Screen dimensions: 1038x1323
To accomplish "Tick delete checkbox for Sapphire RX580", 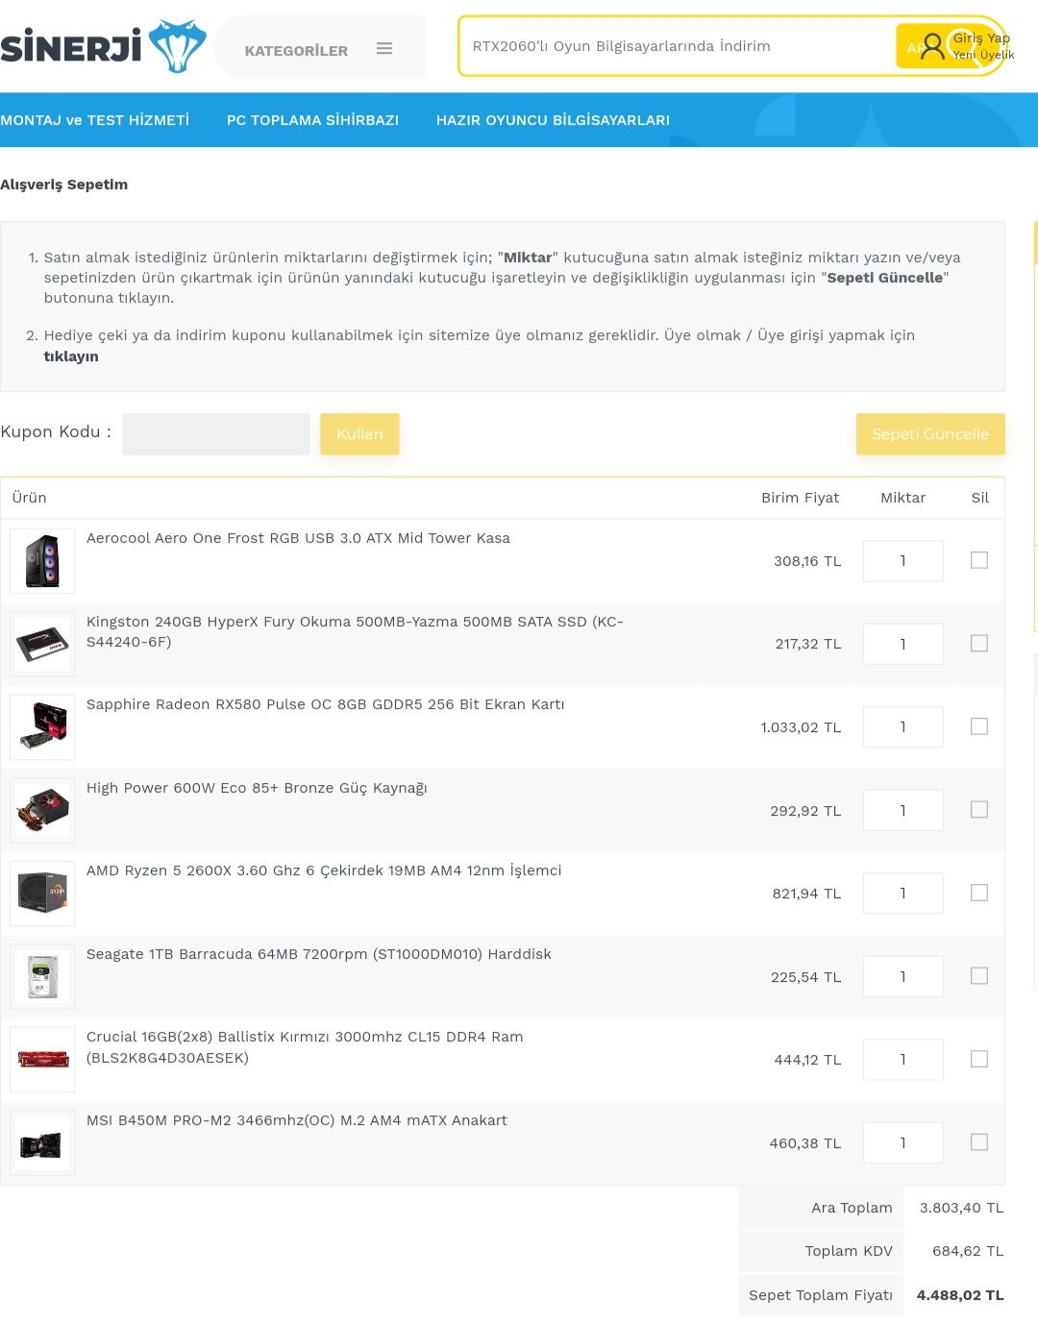I will (979, 726).
